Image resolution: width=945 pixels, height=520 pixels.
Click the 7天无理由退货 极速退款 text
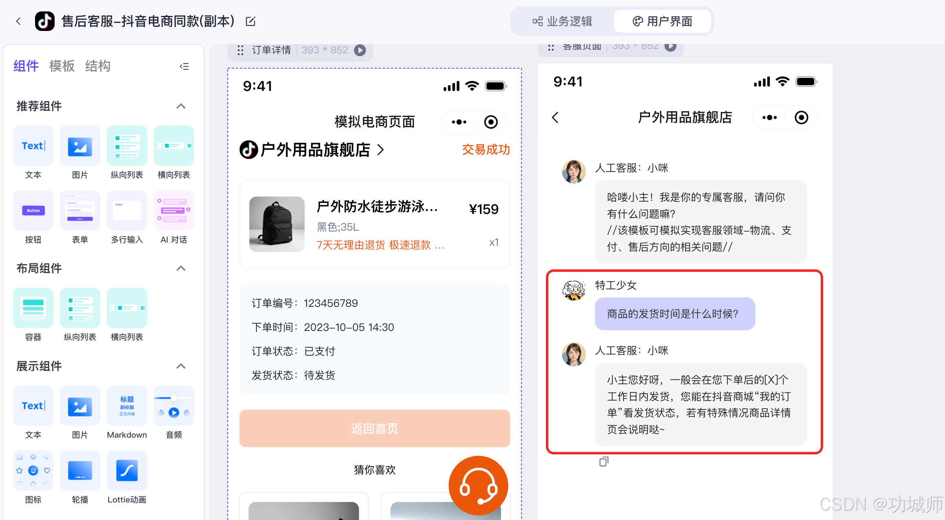pyautogui.click(x=380, y=245)
